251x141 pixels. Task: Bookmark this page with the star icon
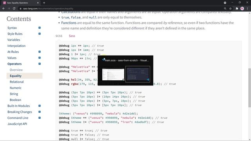click(230, 9)
